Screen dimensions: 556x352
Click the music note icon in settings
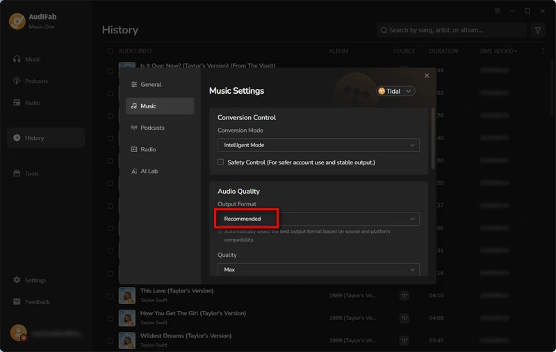pyautogui.click(x=134, y=106)
